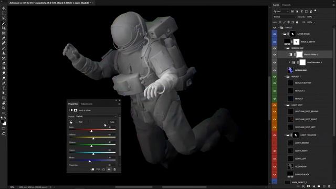Open the Preset Default dropdown

coord(97,117)
